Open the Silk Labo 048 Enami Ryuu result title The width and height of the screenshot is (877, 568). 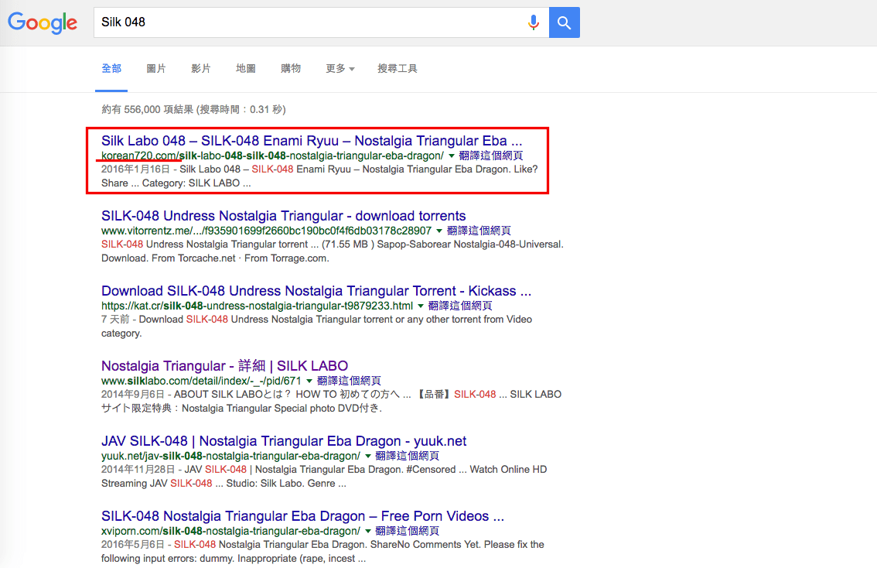point(312,141)
